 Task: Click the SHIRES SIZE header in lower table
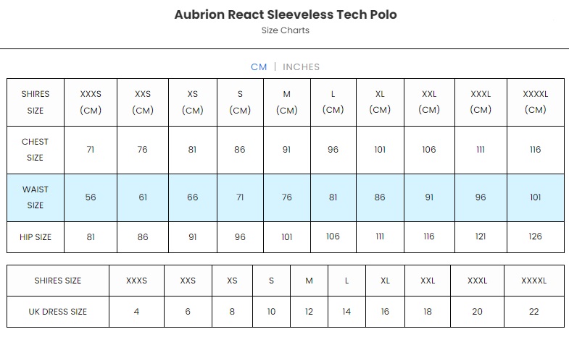58,281
